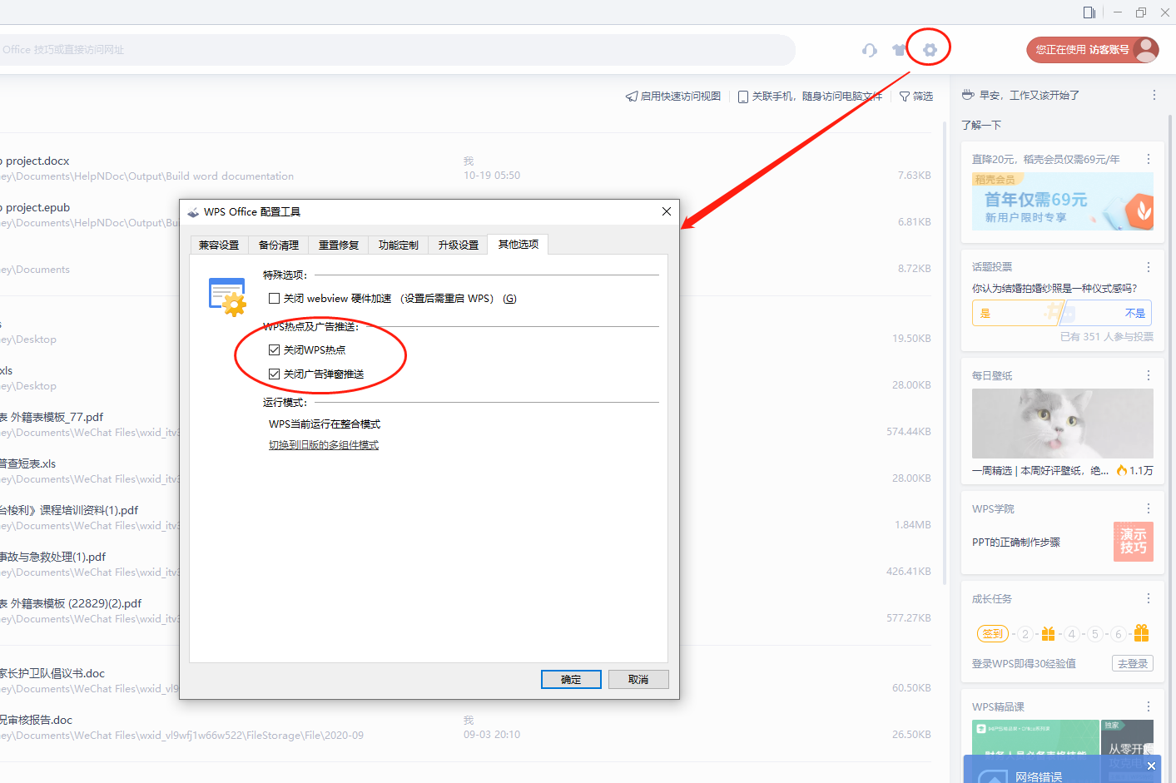Open the 首年仅需69元 membership banner
Image resolution: width=1176 pixels, height=783 pixels.
pos(1063,201)
